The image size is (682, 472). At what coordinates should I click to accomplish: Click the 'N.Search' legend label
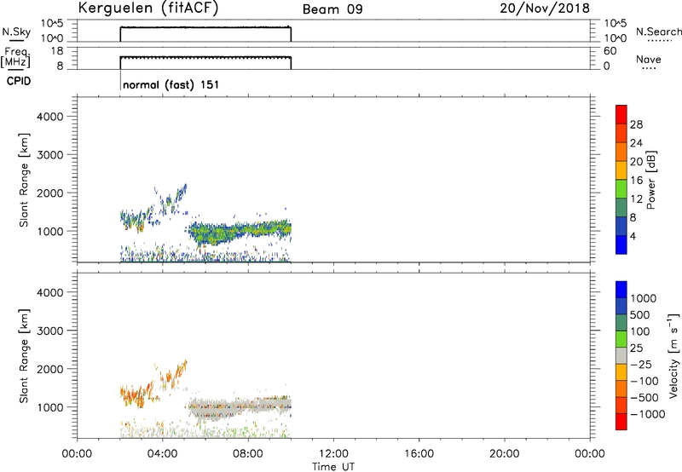point(658,32)
